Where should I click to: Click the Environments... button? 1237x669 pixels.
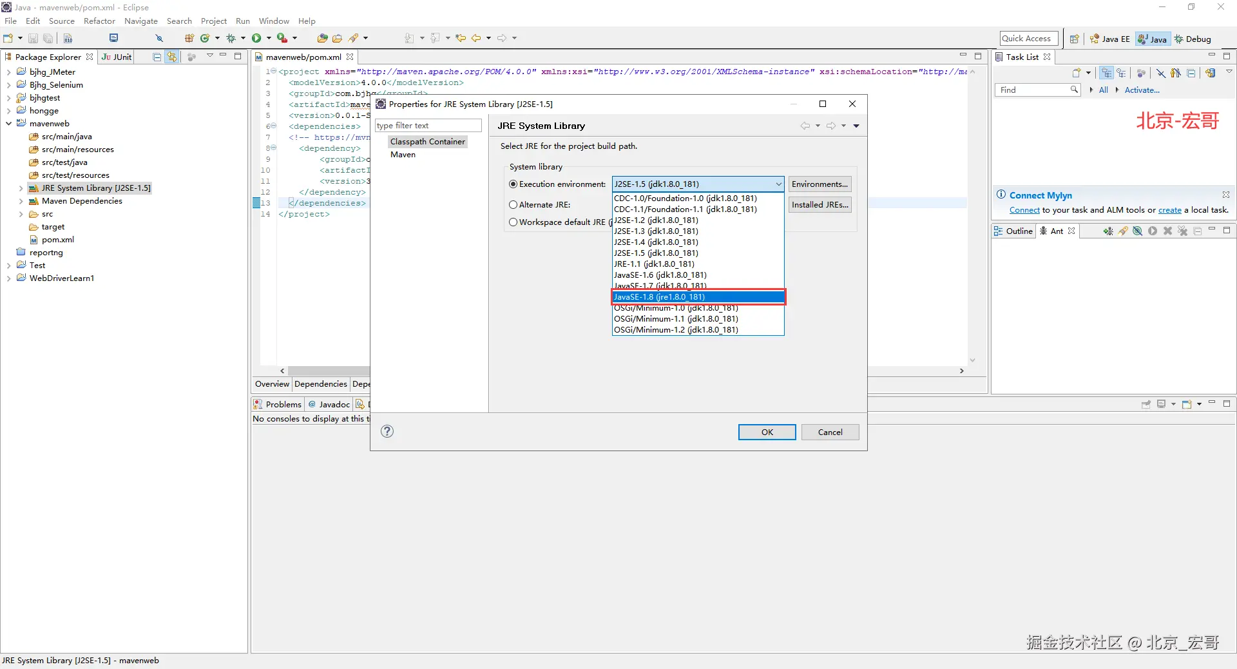[820, 184]
